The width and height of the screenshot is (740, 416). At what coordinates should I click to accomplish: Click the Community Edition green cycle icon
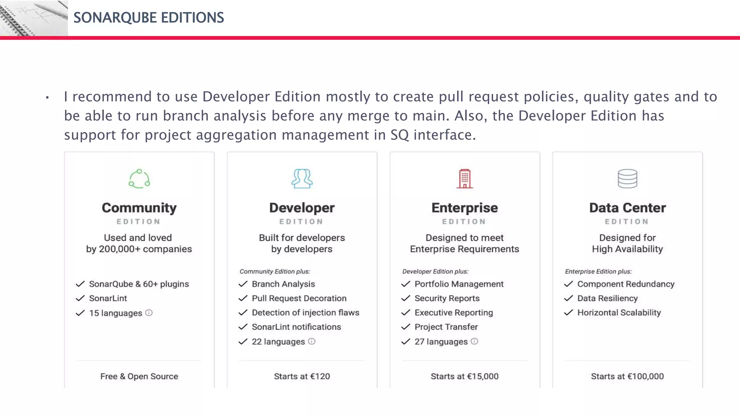139,179
